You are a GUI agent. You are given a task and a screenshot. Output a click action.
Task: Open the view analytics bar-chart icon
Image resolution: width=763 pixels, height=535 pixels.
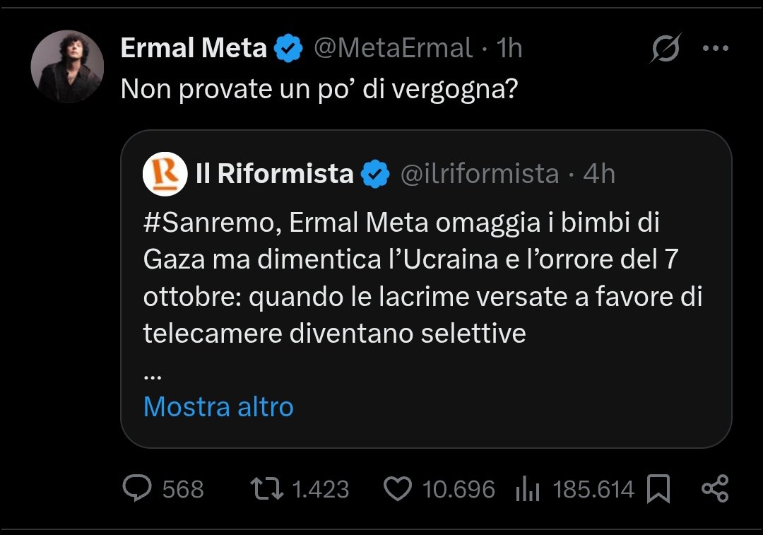528,489
